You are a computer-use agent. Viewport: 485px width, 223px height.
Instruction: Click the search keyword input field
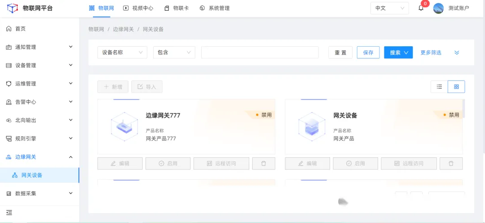tap(260, 52)
